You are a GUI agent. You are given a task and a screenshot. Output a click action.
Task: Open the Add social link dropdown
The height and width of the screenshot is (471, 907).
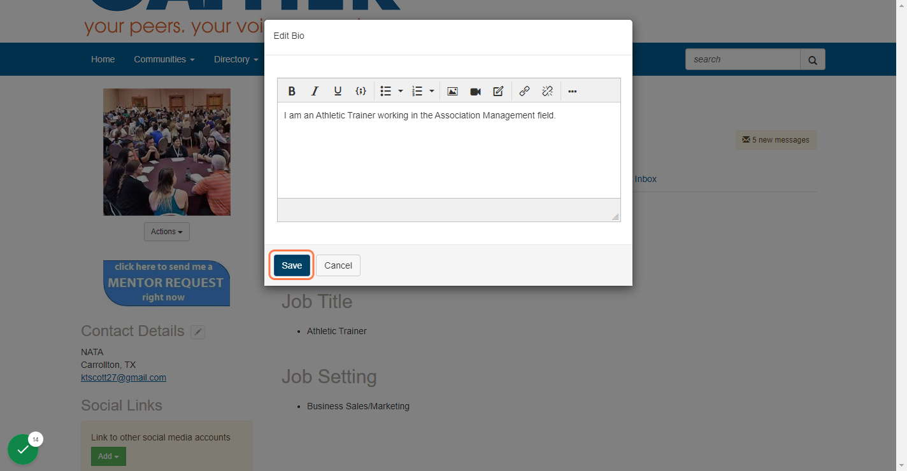tap(108, 456)
